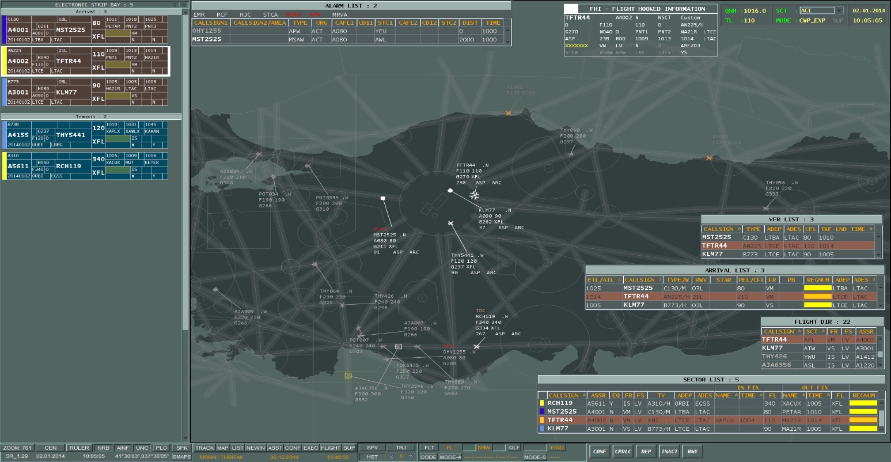Select the OHY1255 row in Alarm List

349,31
